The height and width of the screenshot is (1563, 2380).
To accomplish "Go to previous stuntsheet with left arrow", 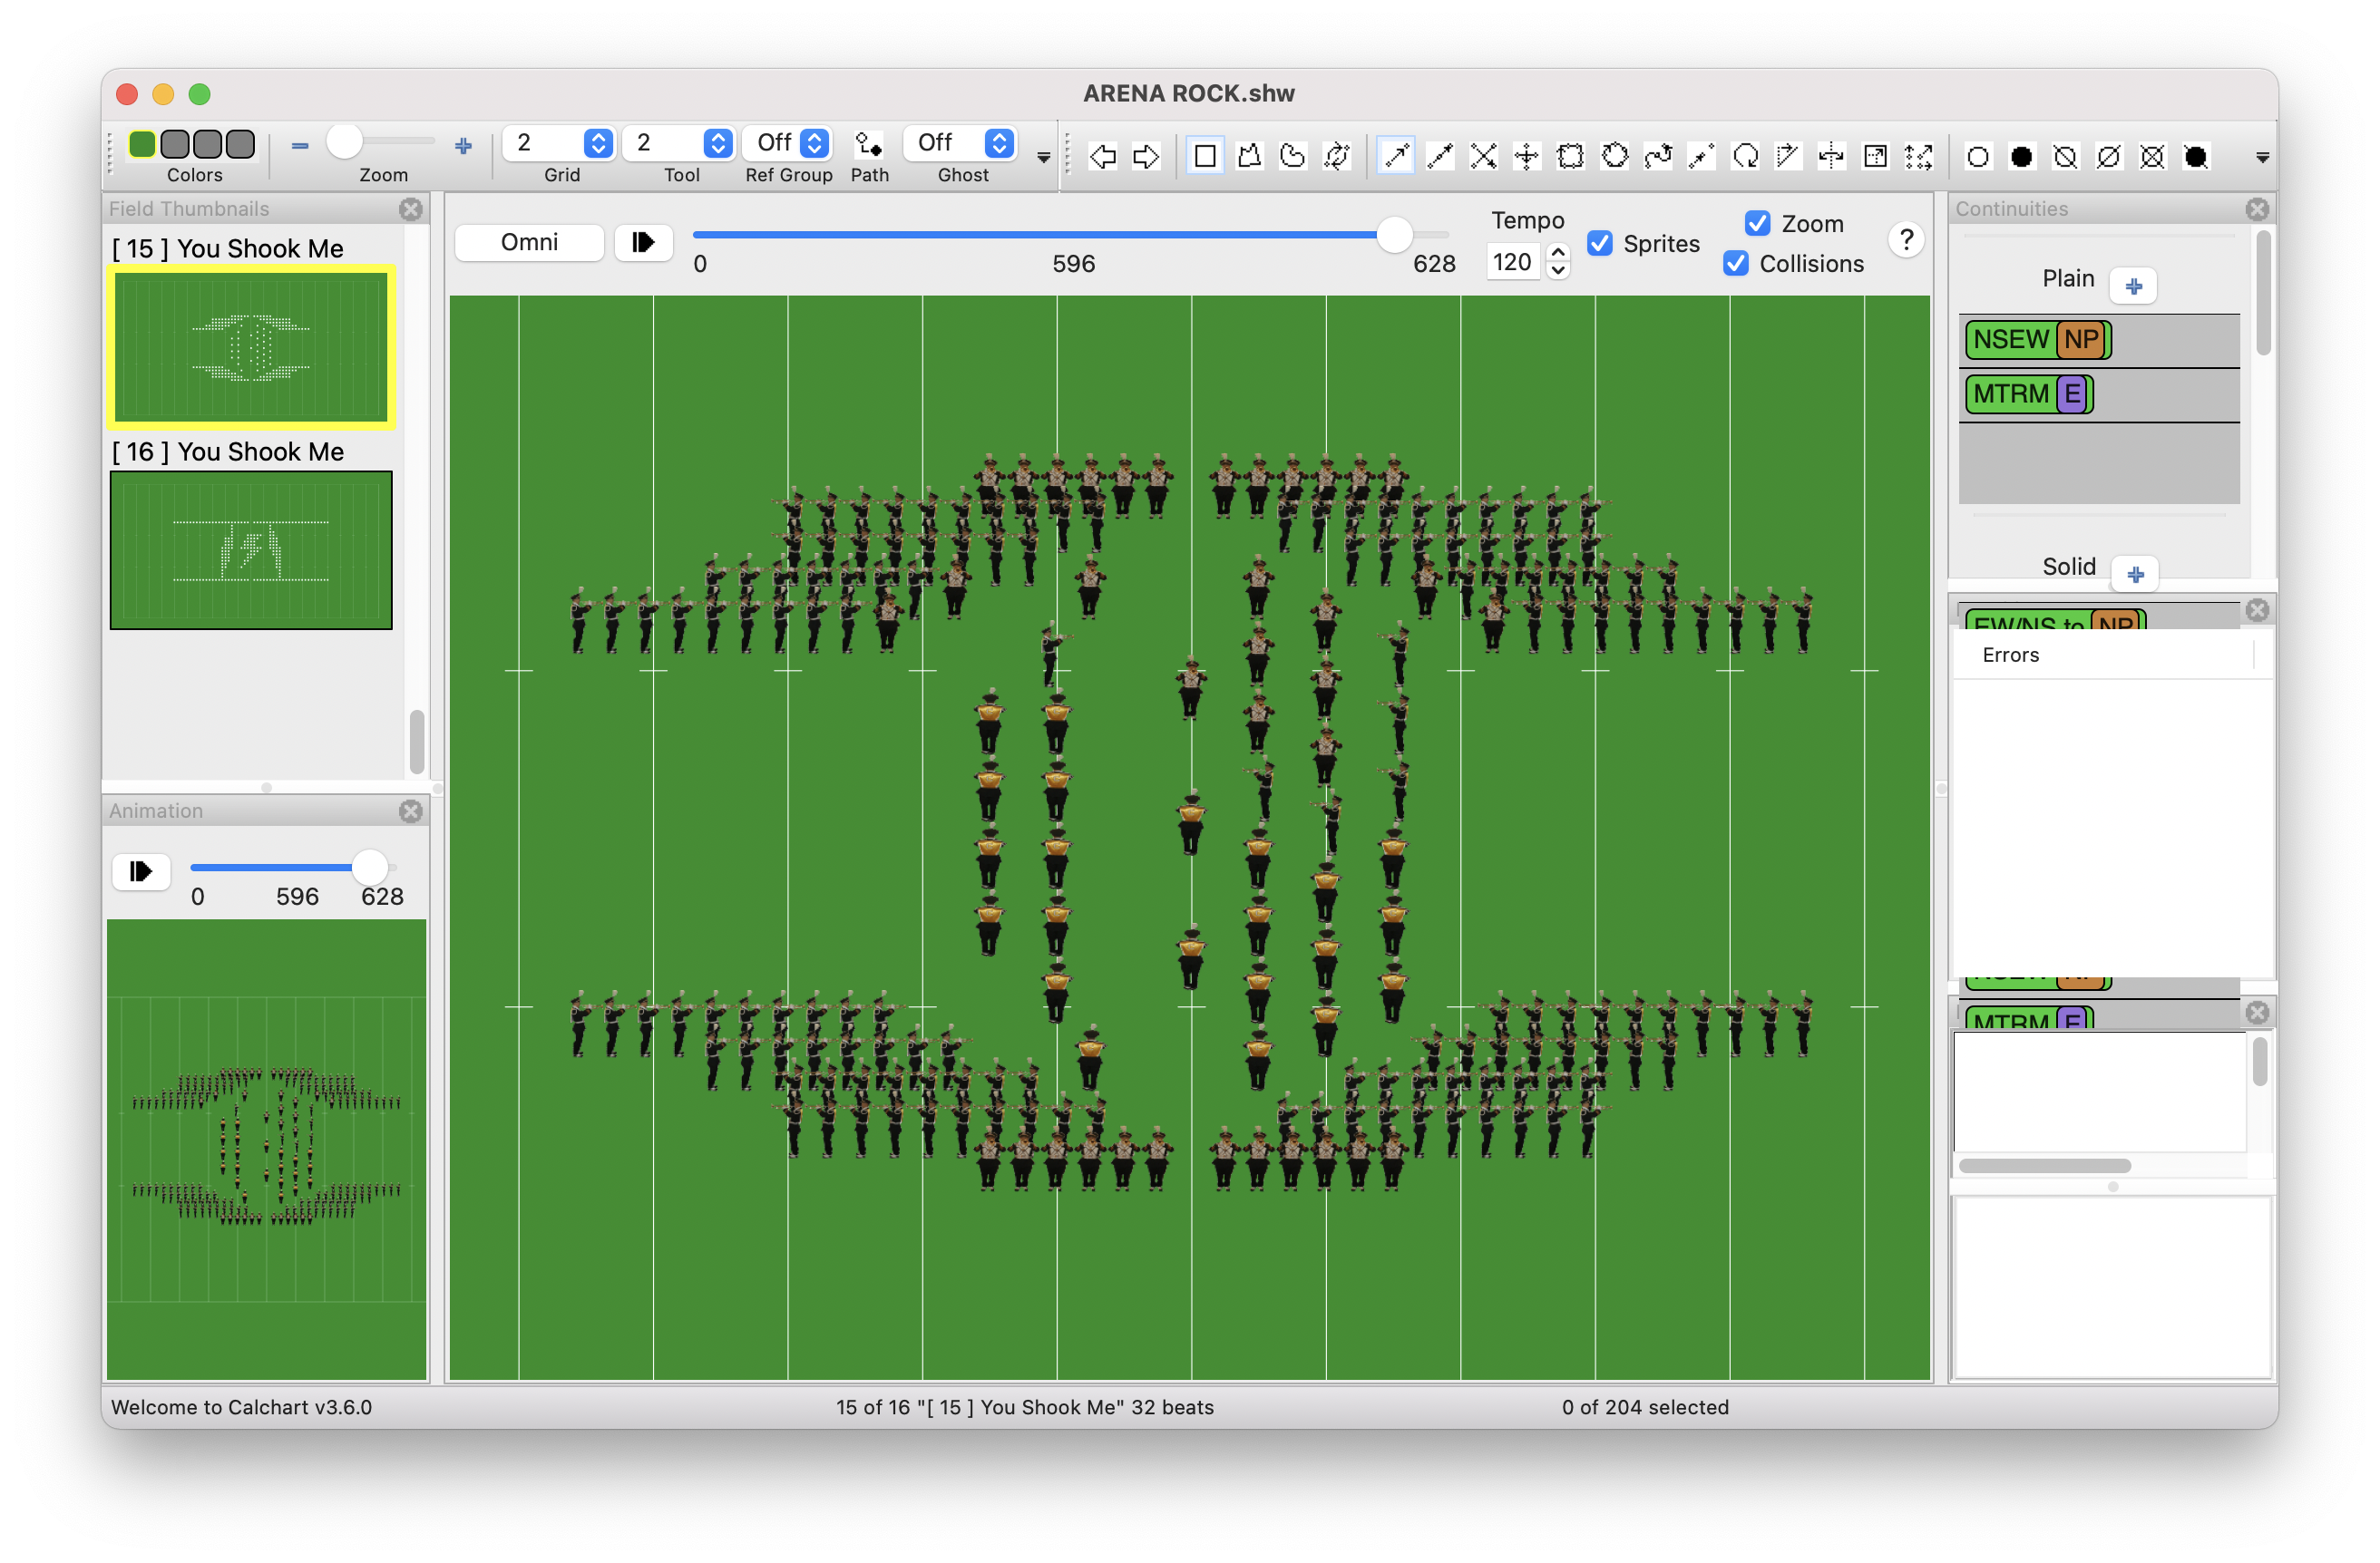I will [1102, 157].
